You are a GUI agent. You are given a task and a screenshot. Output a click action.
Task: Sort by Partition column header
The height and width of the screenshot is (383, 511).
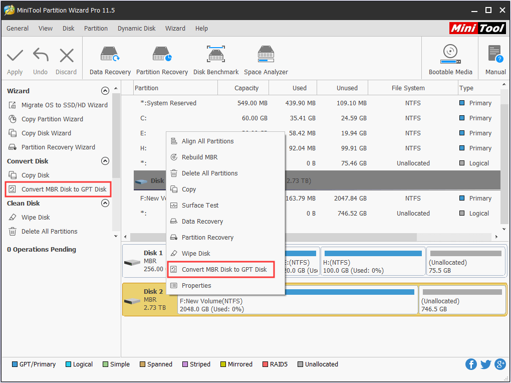176,88
